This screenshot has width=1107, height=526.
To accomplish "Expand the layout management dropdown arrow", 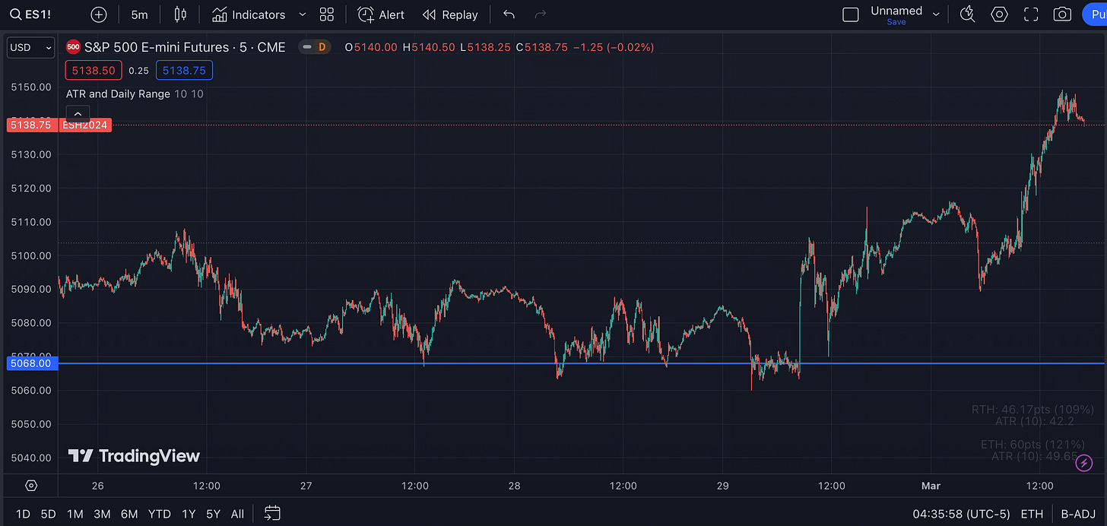I will (x=936, y=14).
